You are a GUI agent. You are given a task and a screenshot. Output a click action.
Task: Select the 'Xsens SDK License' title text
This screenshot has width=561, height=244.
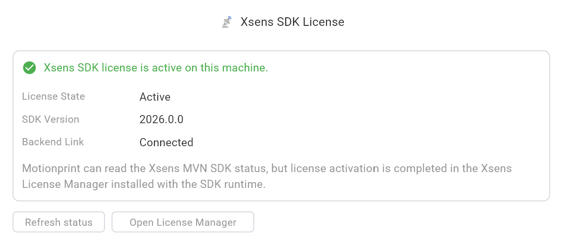[x=292, y=22]
